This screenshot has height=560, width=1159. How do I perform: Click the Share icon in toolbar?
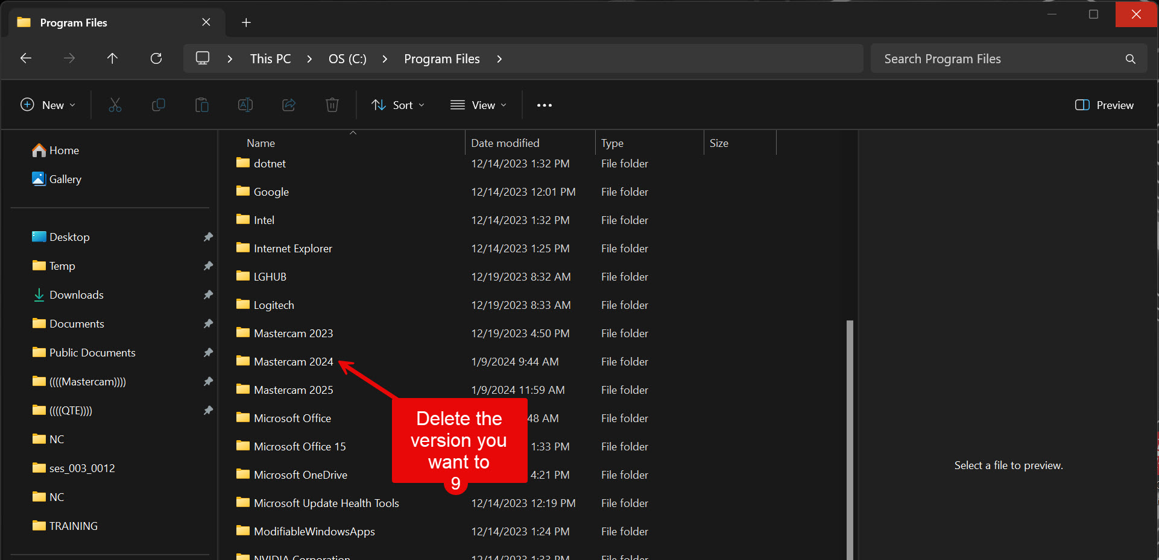point(289,105)
